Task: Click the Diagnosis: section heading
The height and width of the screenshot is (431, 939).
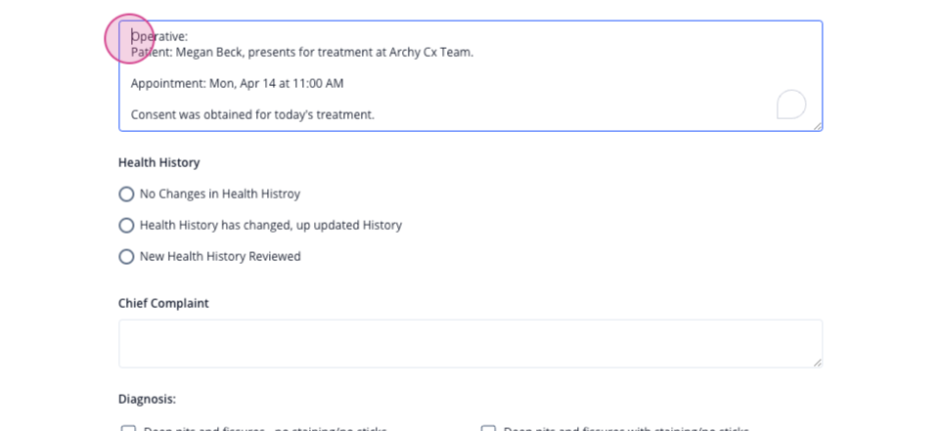Action: pos(148,400)
